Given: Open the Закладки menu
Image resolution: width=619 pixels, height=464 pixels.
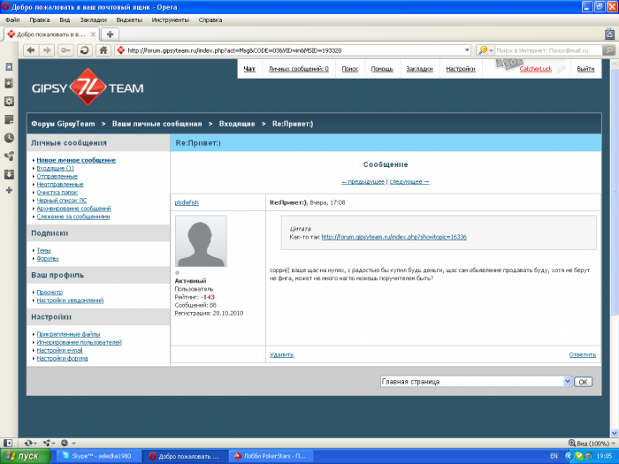Looking at the screenshot, I should pos(94,19).
